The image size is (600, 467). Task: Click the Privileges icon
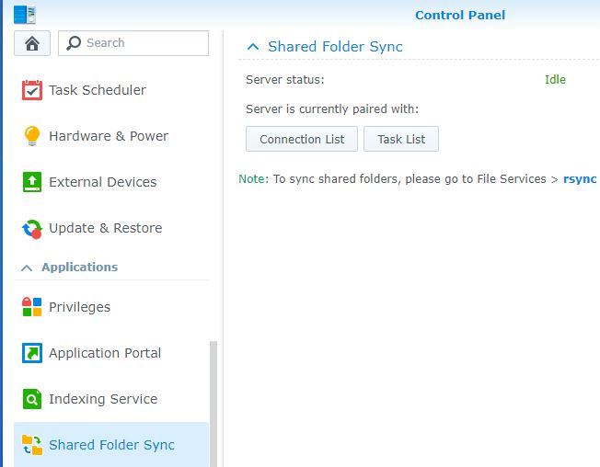tap(32, 307)
